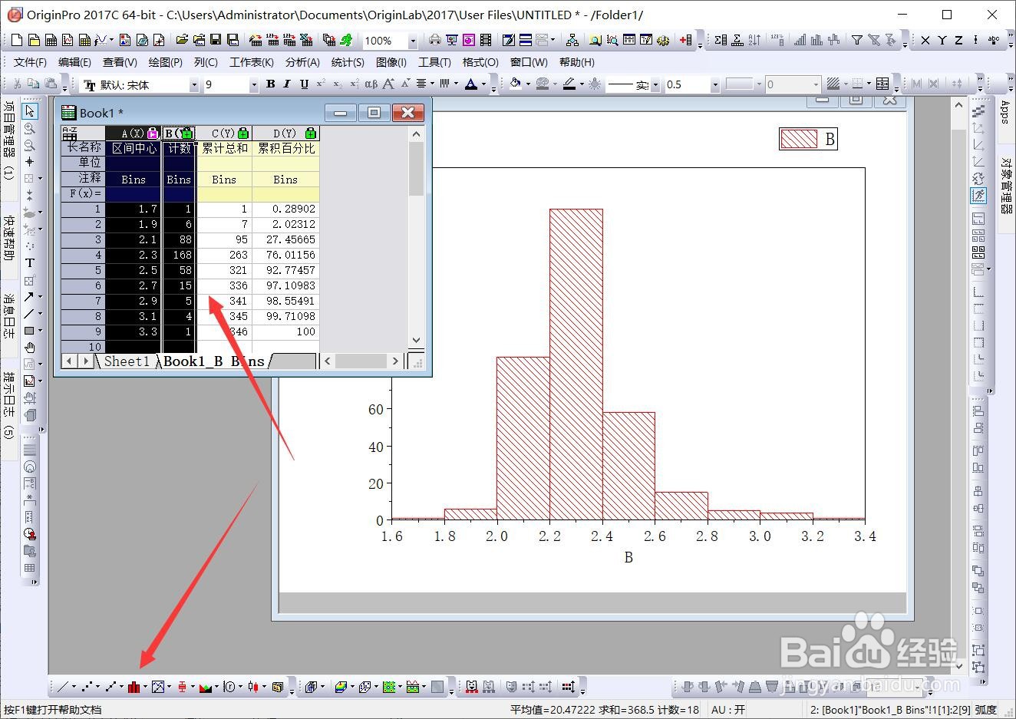Toggle Subscript formatting
Viewport: 1016px width, 719px height.
tap(338, 84)
